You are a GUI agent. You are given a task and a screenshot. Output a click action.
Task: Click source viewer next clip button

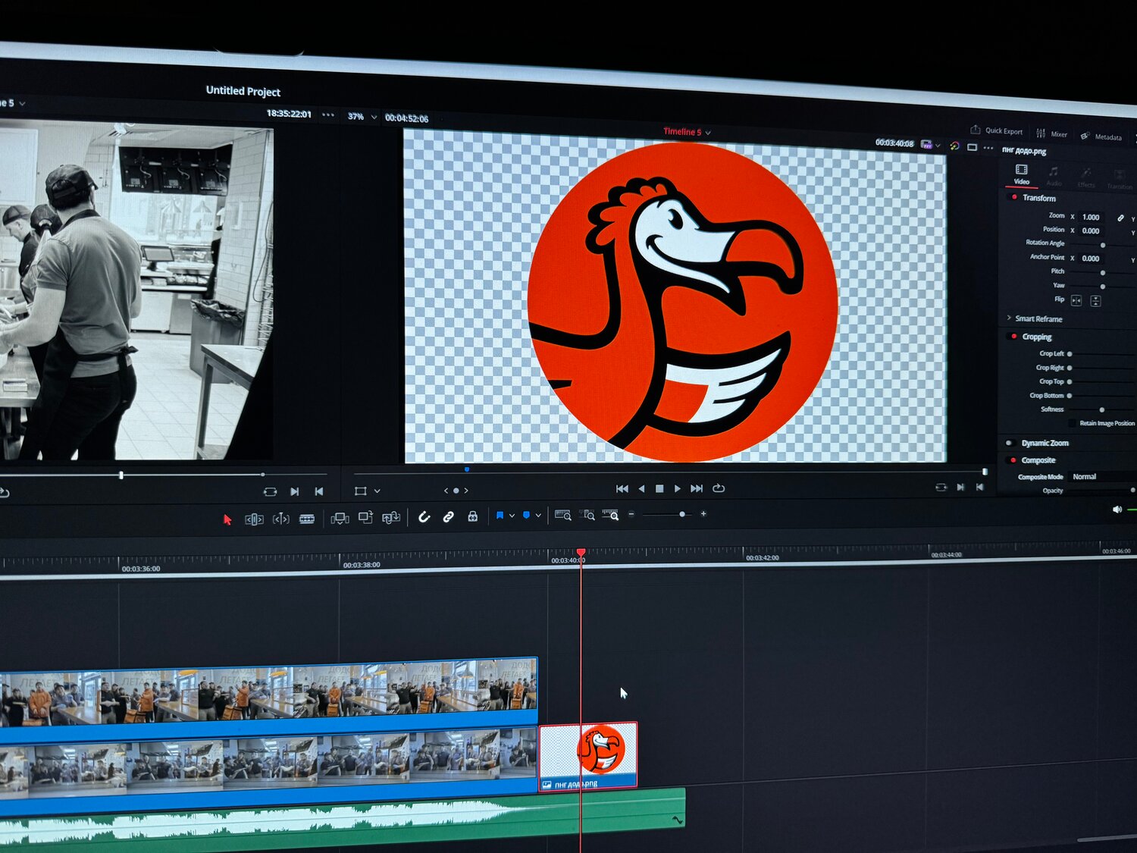click(x=295, y=491)
